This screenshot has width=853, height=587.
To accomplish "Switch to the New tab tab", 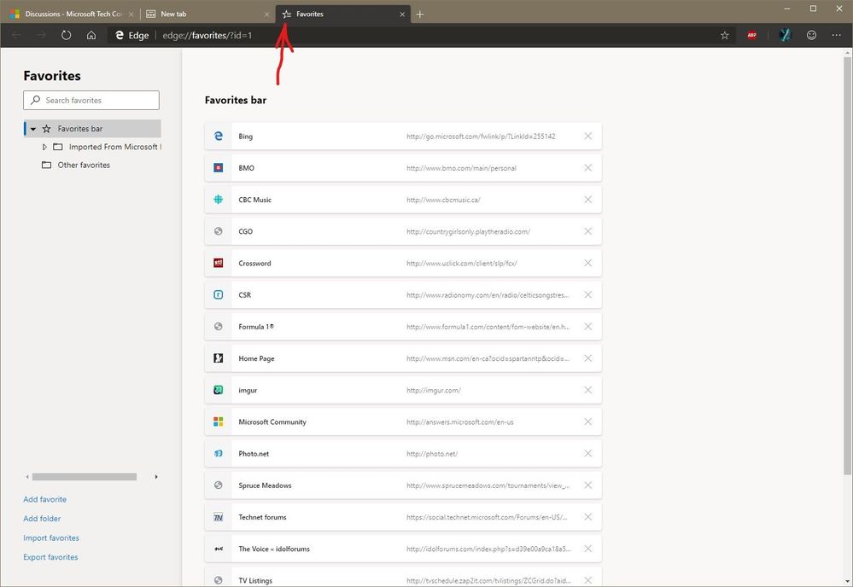I will tap(207, 15).
